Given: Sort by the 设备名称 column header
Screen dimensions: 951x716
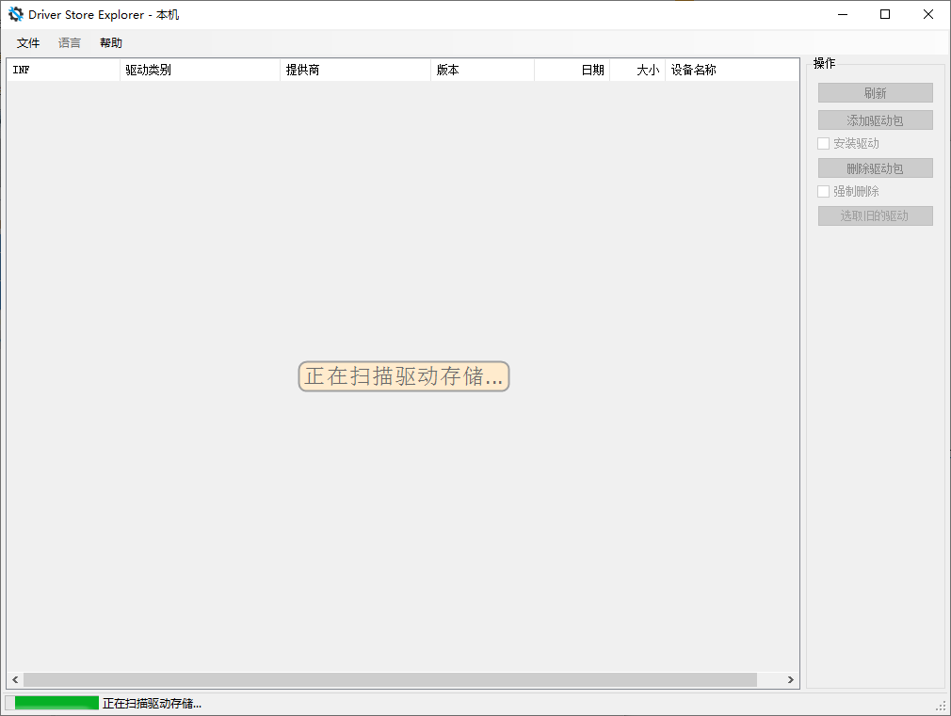Looking at the screenshot, I should point(731,71).
